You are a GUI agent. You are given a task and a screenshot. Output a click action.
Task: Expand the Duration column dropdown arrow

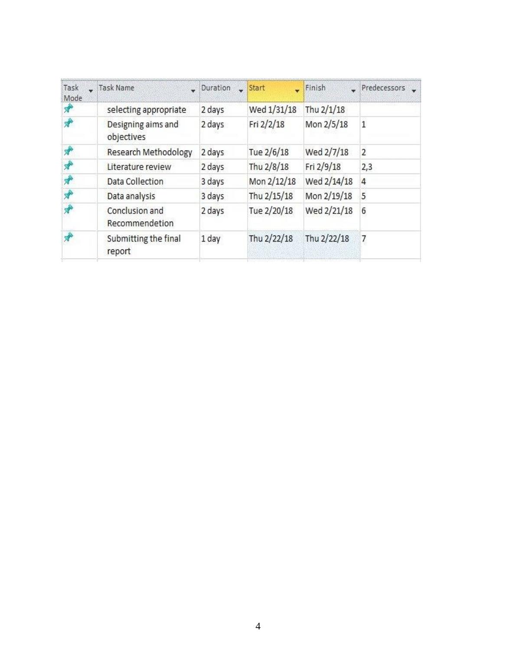pos(241,91)
